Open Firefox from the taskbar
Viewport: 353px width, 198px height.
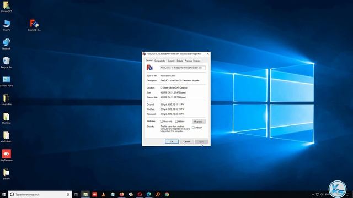(x=121, y=194)
